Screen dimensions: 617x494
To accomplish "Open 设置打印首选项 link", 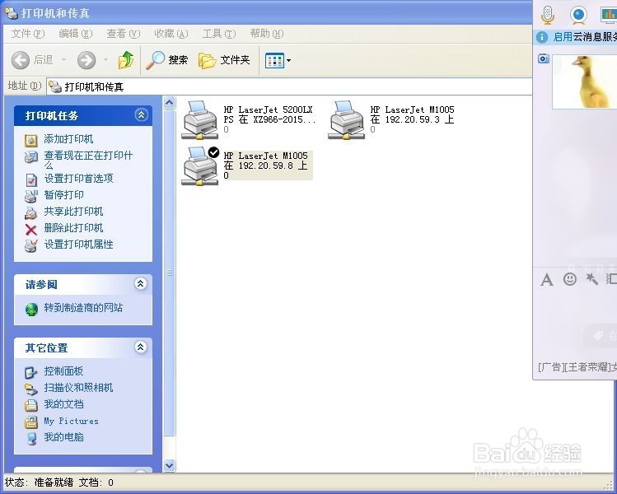I will coord(79,179).
